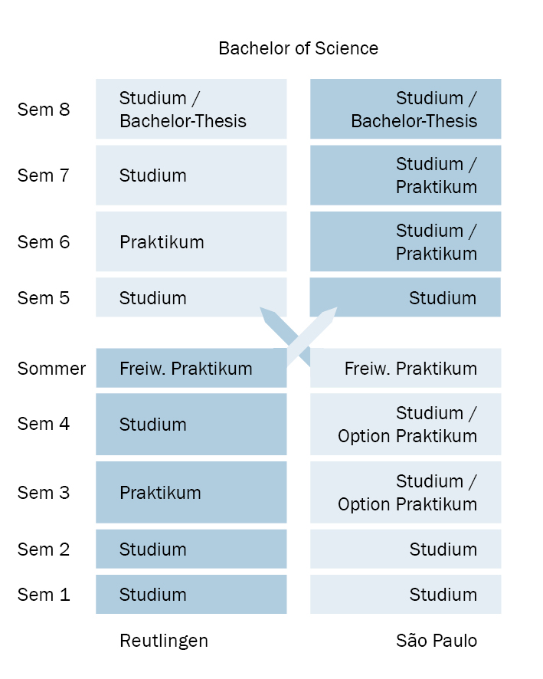Viewport: 543px width, 679px height.
Task: Select São Paulo Sem 5 Studium box
Action: pos(405,298)
